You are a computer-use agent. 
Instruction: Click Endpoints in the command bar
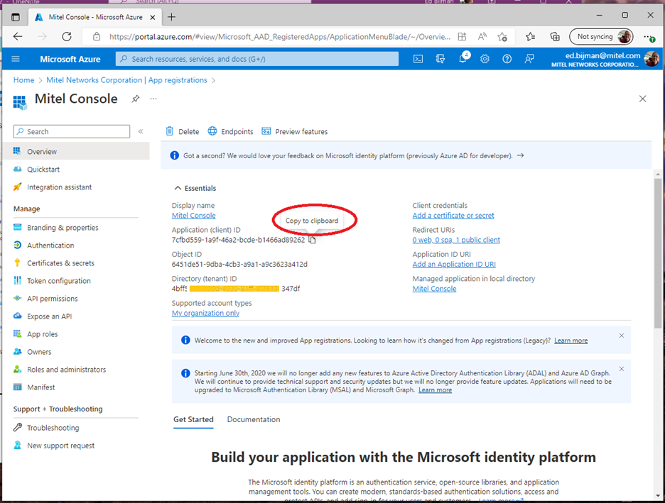[231, 131]
